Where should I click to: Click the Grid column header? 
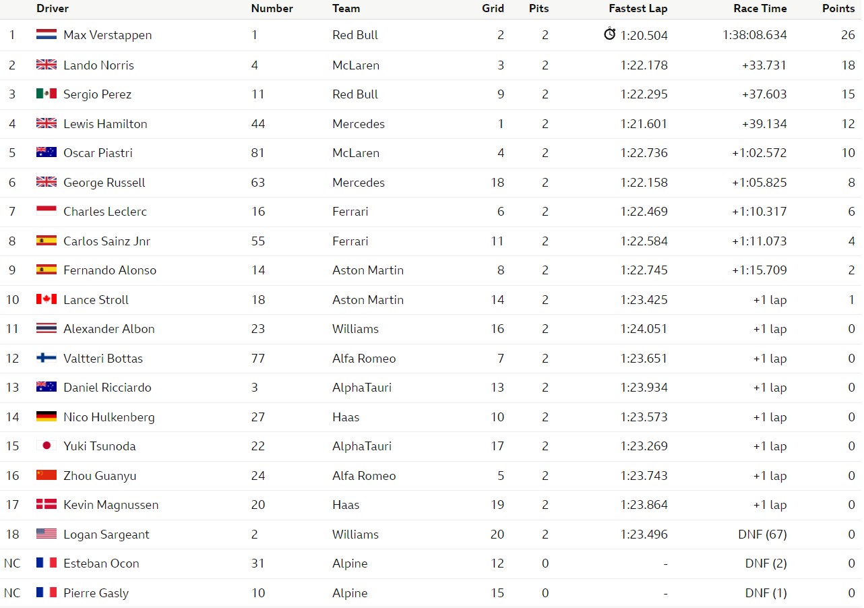click(493, 9)
